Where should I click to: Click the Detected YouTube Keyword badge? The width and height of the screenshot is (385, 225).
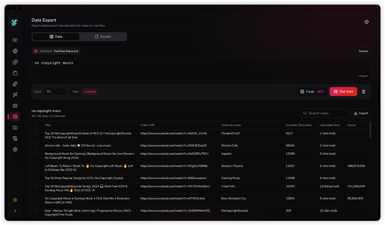[x=56, y=51]
